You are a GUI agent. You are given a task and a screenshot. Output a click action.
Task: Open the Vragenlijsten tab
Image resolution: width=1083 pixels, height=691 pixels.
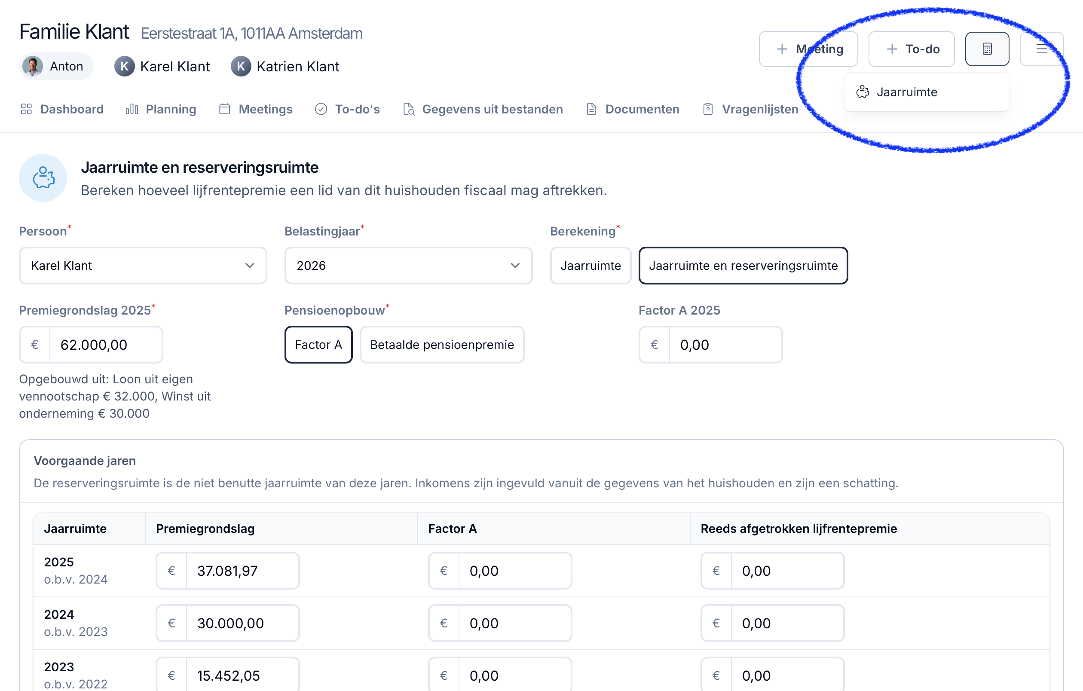[x=750, y=109]
